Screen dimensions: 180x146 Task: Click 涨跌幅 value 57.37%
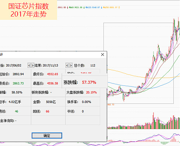(89, 82)
